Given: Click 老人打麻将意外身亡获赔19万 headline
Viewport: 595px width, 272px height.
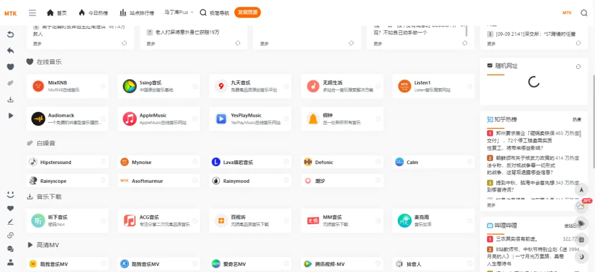Looking at the screenshot, I should [187, 32].
